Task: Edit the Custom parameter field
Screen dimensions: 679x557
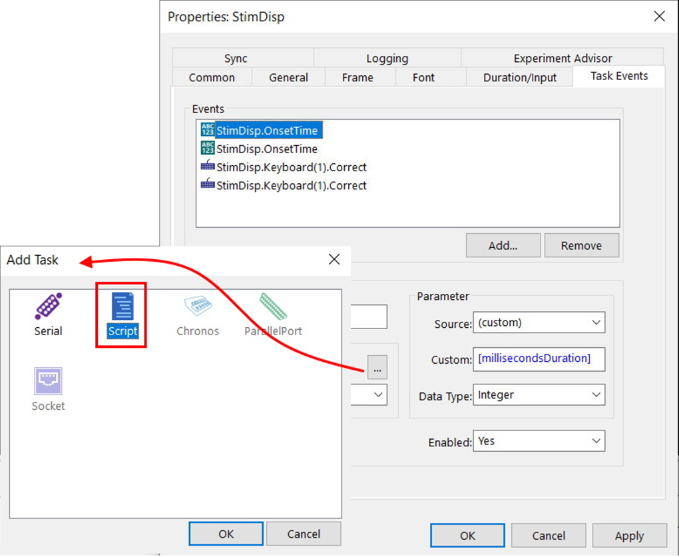Action: click(539, 358)
